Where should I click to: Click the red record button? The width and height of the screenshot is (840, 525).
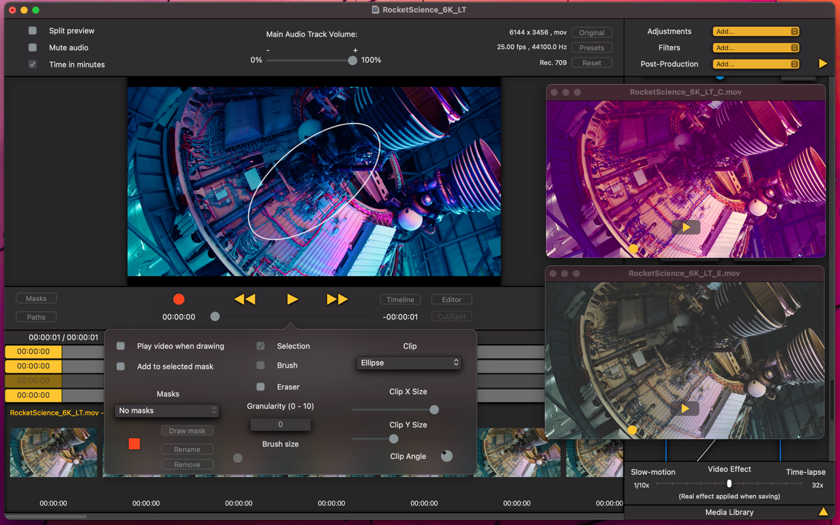coord(178,299)
